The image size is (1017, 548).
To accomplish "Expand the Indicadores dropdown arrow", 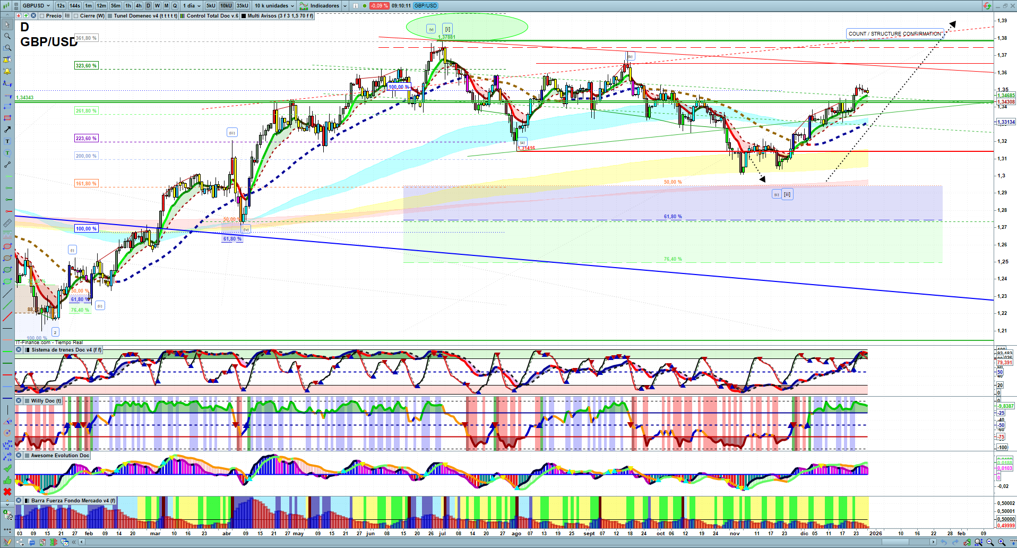I will click(x=345, y=6).
